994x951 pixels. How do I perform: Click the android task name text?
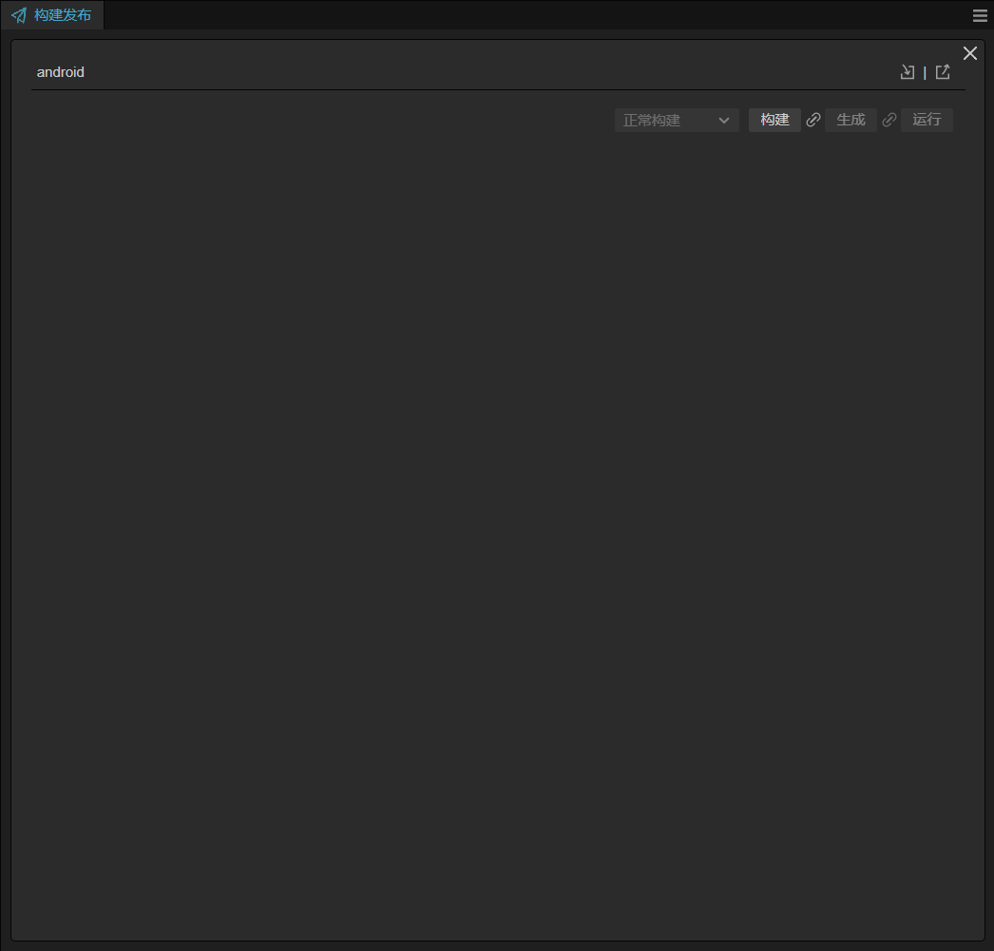[60, 72]
